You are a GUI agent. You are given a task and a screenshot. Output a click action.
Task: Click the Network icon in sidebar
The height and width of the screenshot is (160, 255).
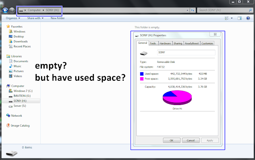point(8,115)
